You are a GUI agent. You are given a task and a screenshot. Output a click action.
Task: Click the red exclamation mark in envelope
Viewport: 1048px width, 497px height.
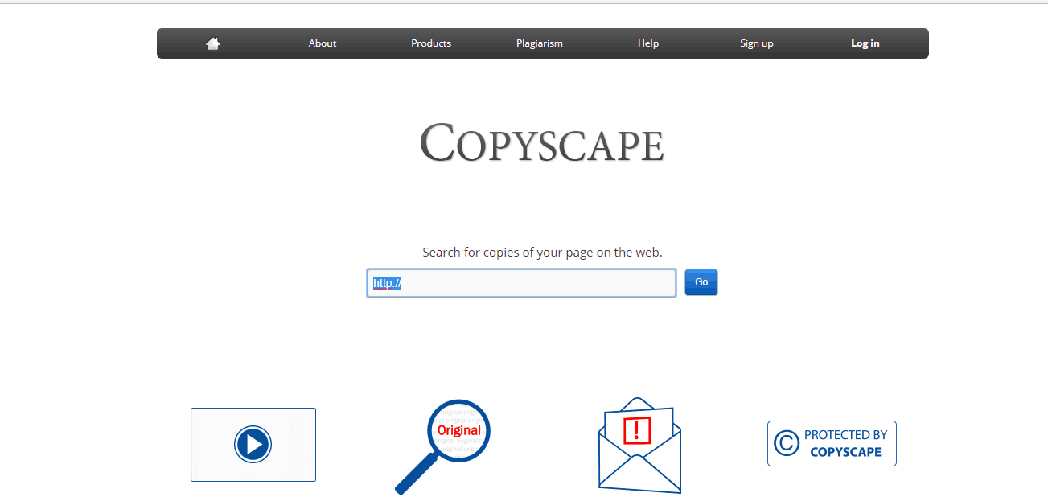point(637,429)
